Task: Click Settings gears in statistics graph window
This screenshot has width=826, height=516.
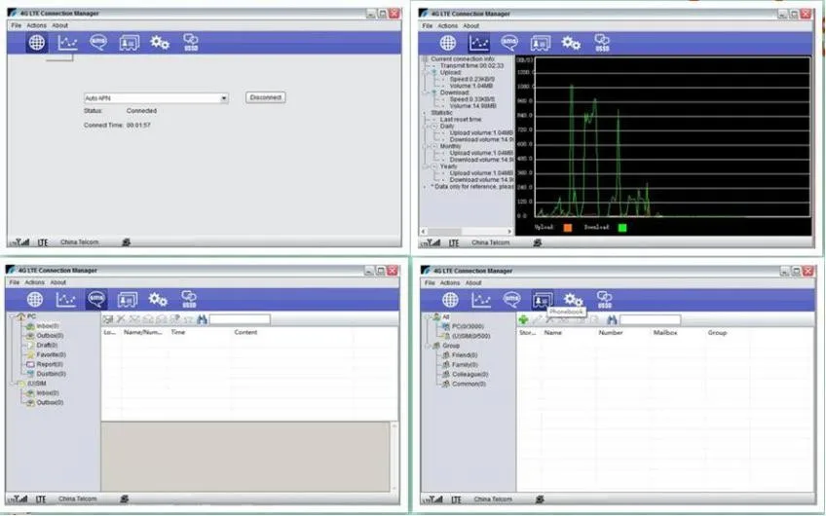Action: pos(571,42)
